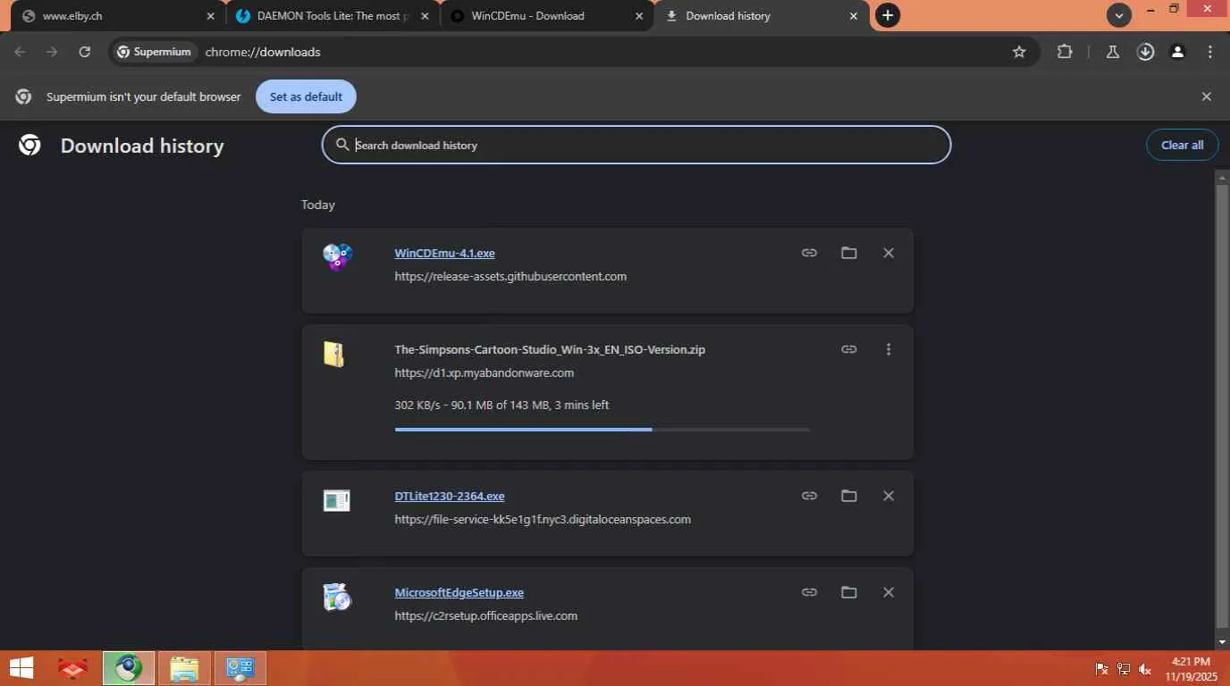The image size is (1230, 686).
Task: Switch to the WinCDEmu - Download tab
Action: (x=545, y=16)
